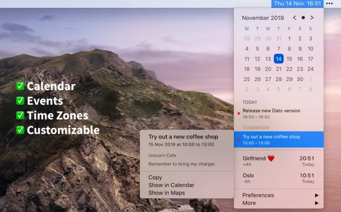Select date 27 in the calendar grid
The height and width of the screenshot is (212, 341).
268,79
